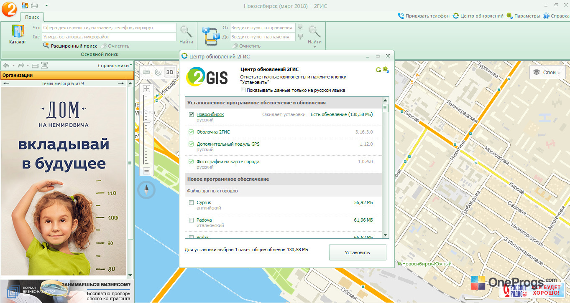Uncheck the Новосибирск update checkbox
The image size is (570, 303).
(x=191, y=114)
